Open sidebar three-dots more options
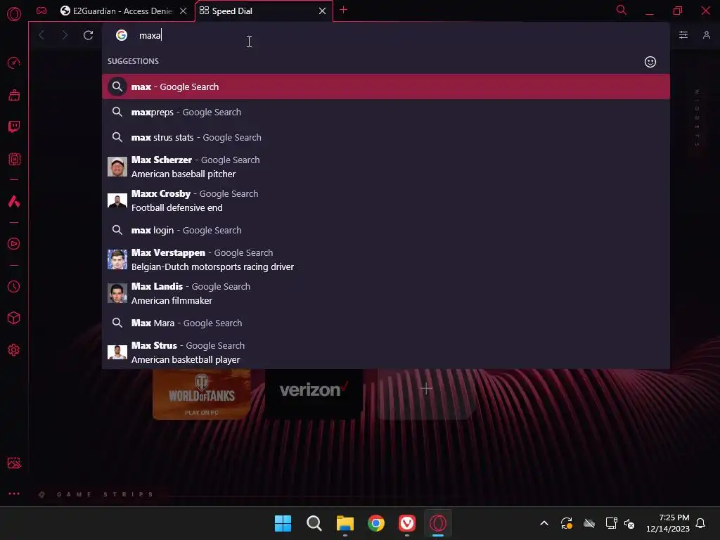720x540 pixels. pyautogui.click(x=14, y=494)
